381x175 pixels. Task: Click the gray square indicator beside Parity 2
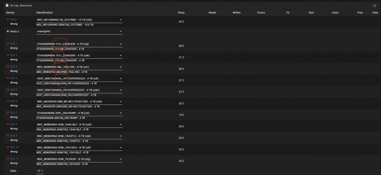(x=8, y=31)
